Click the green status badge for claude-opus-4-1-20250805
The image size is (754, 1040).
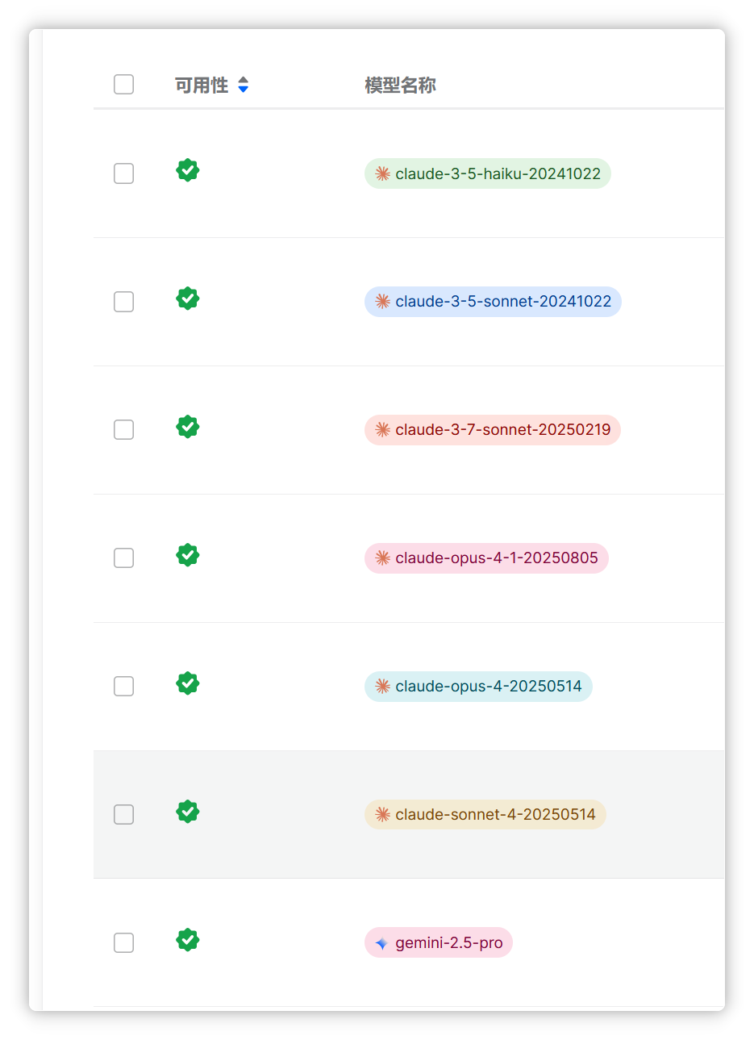coord(188,555)
